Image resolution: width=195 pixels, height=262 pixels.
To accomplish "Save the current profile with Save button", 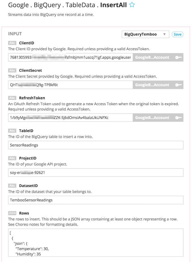I will coord(178,34).
